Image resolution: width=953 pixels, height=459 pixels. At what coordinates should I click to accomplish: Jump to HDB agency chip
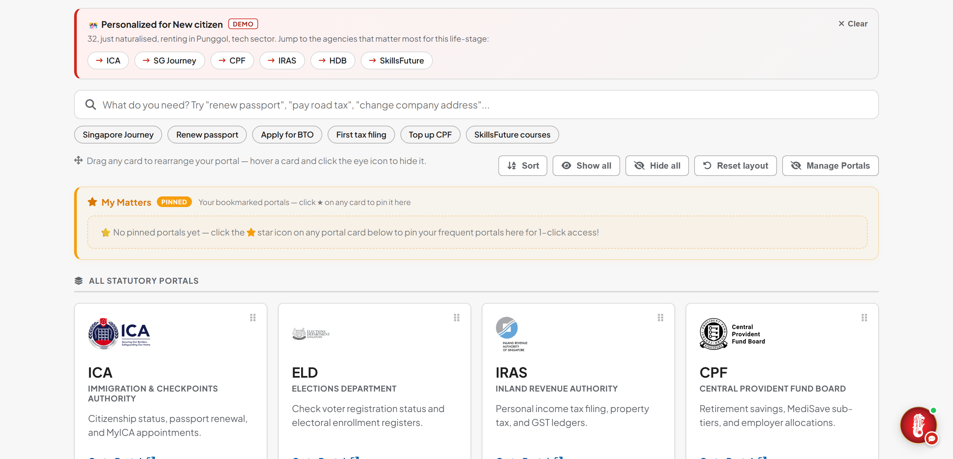[333, 61]
